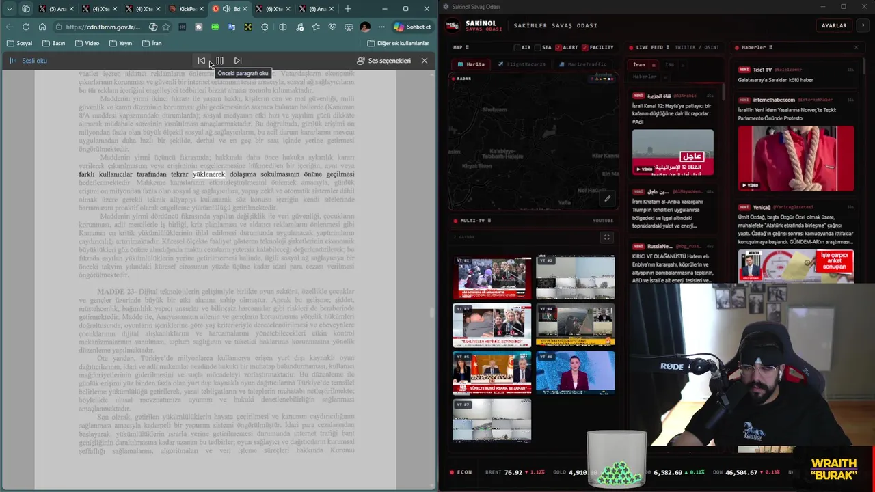Screen dimensions: 875x492
Task: Pause the Read Aloud playback
Action: click(219, 61)
